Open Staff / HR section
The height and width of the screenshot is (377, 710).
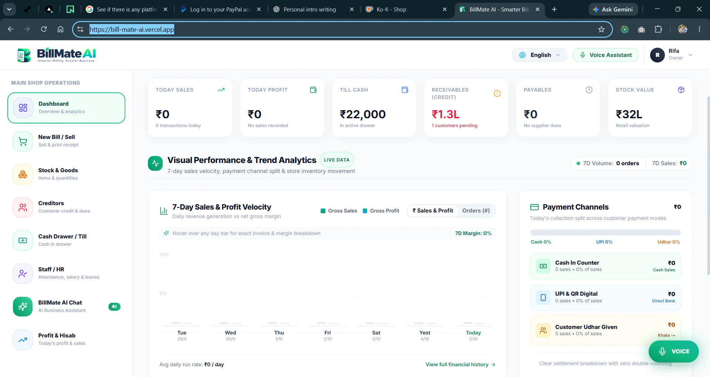[66, 273]
